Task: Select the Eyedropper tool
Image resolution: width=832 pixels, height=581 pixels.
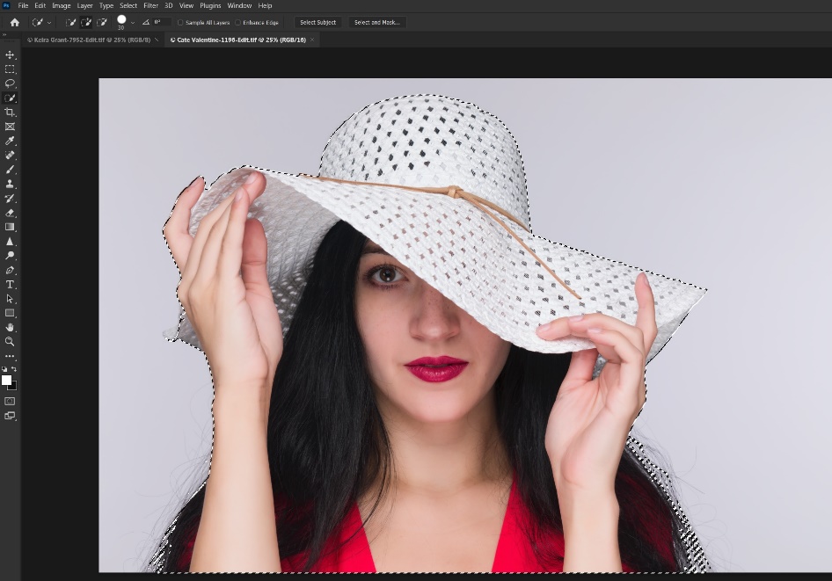Action: (11, 141)
